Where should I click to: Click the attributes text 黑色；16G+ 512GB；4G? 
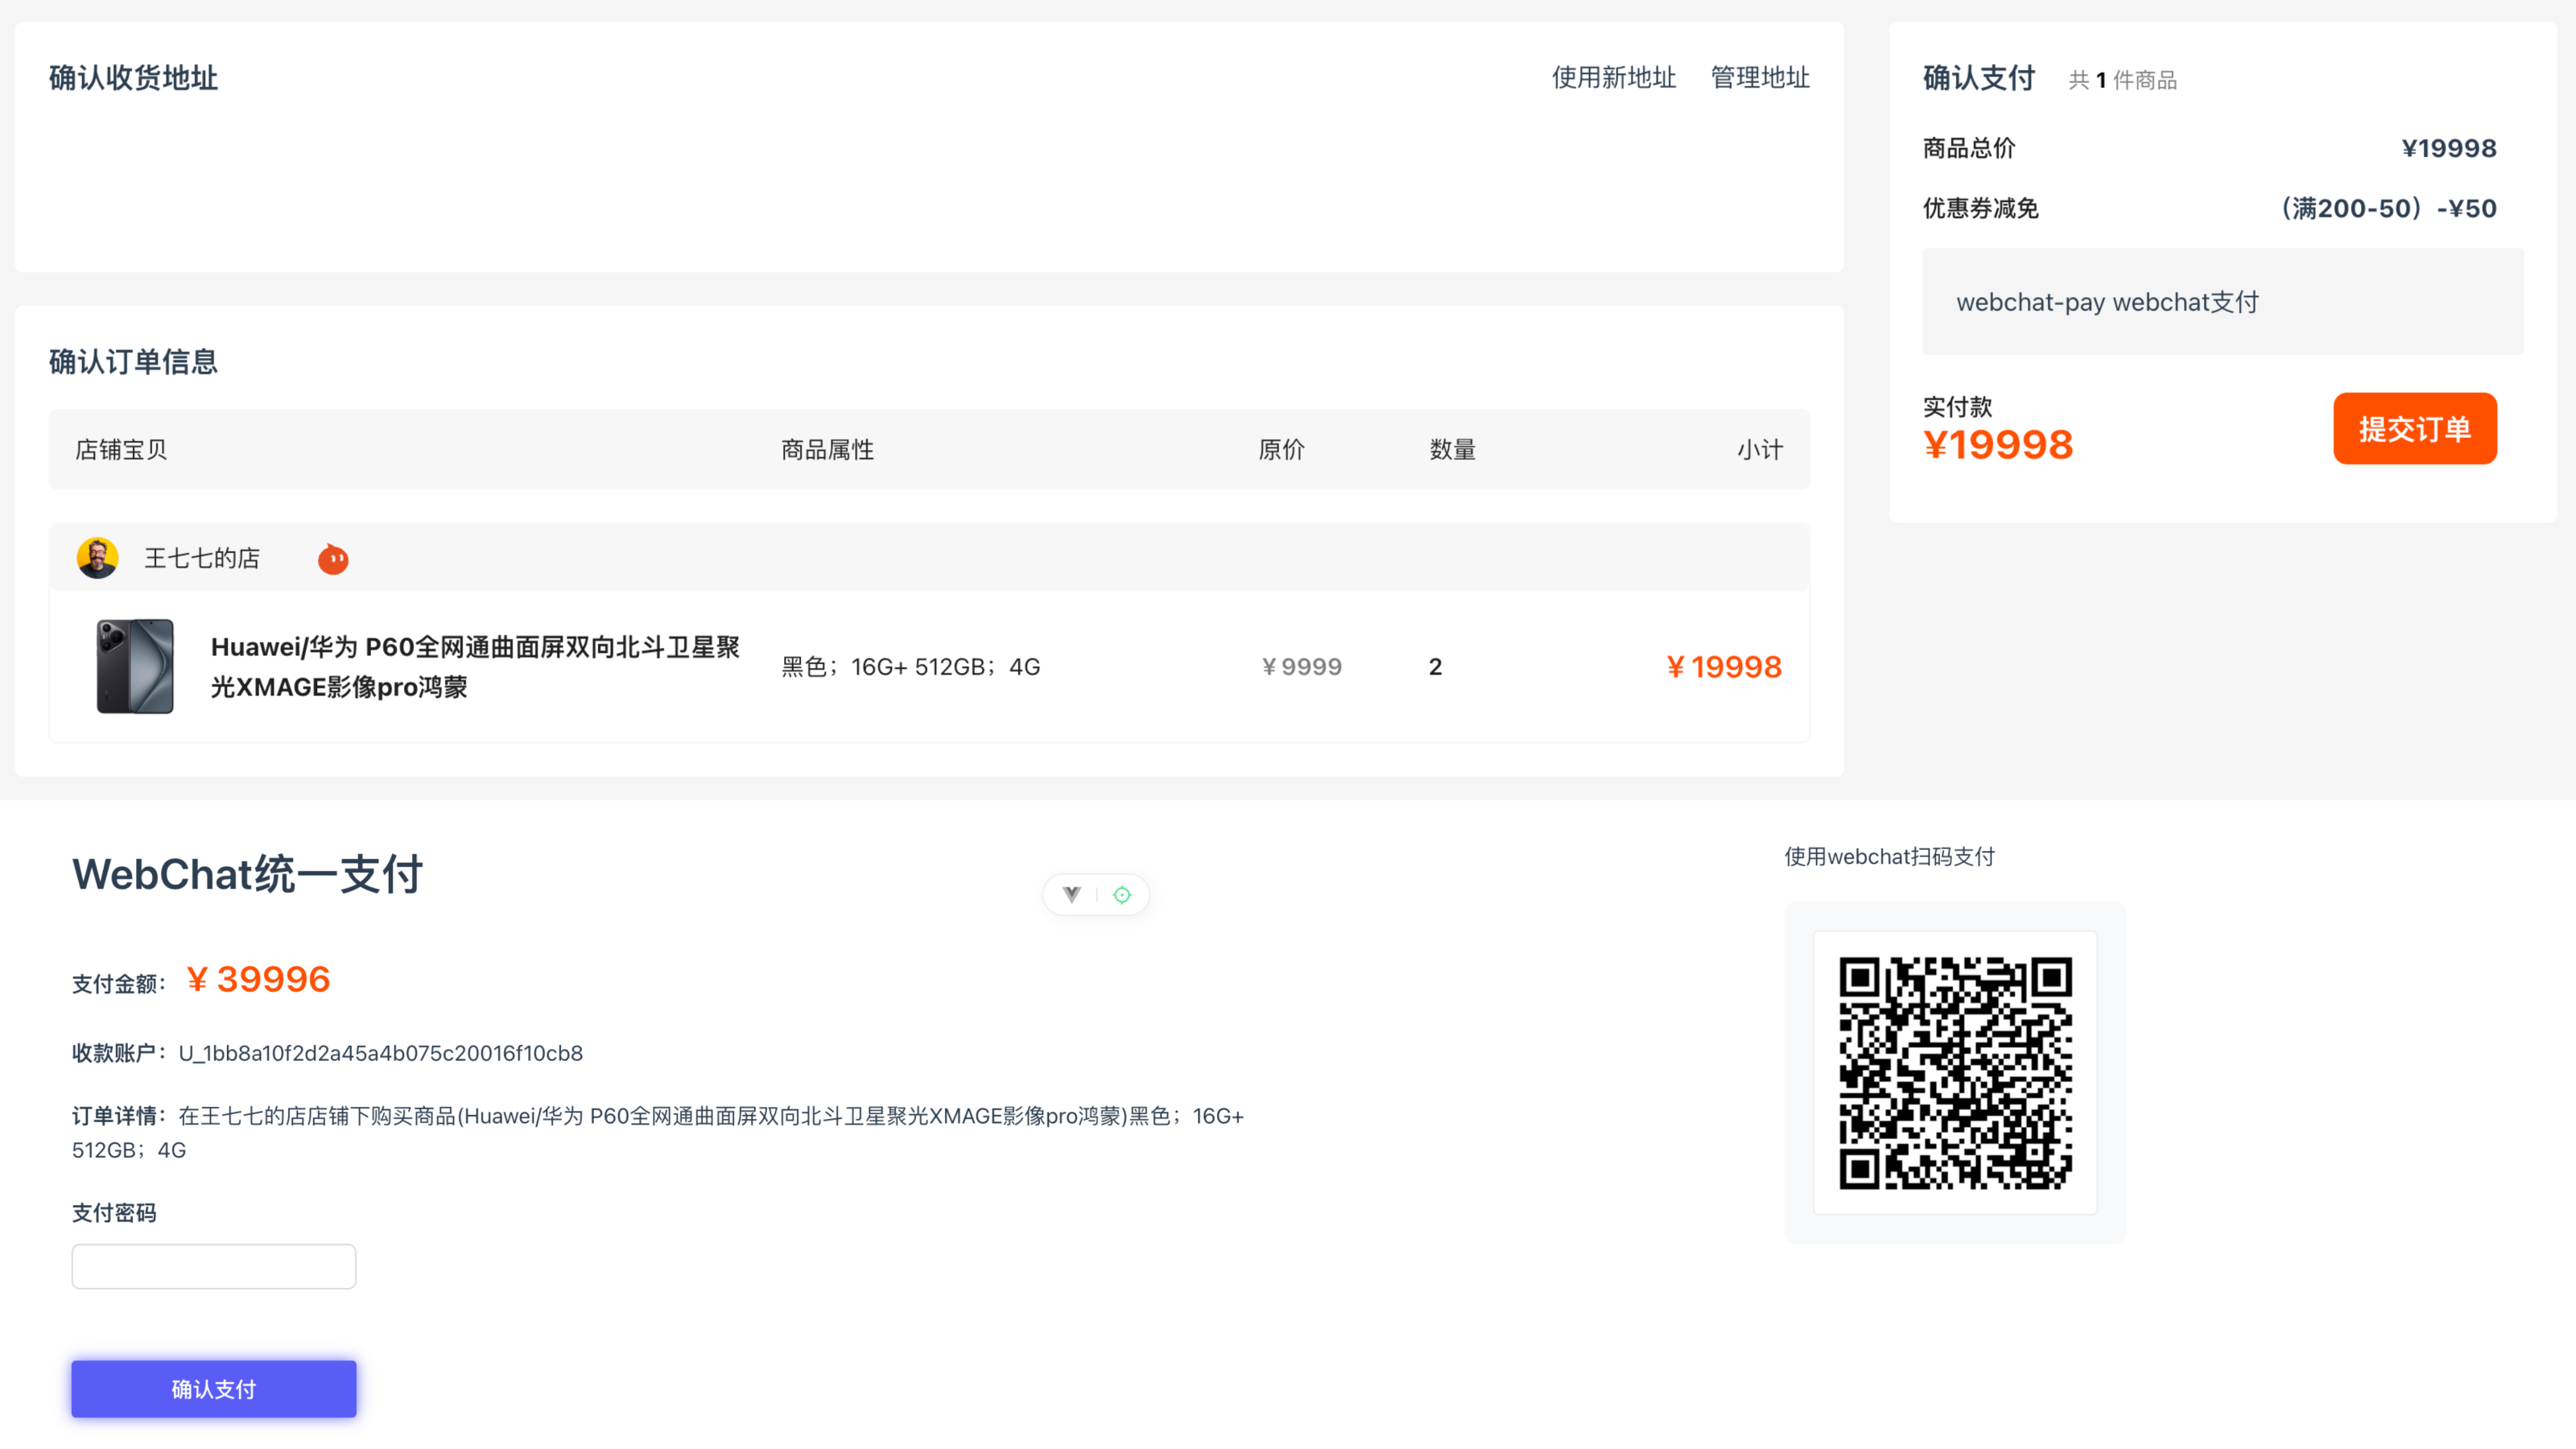click(911, 667)
